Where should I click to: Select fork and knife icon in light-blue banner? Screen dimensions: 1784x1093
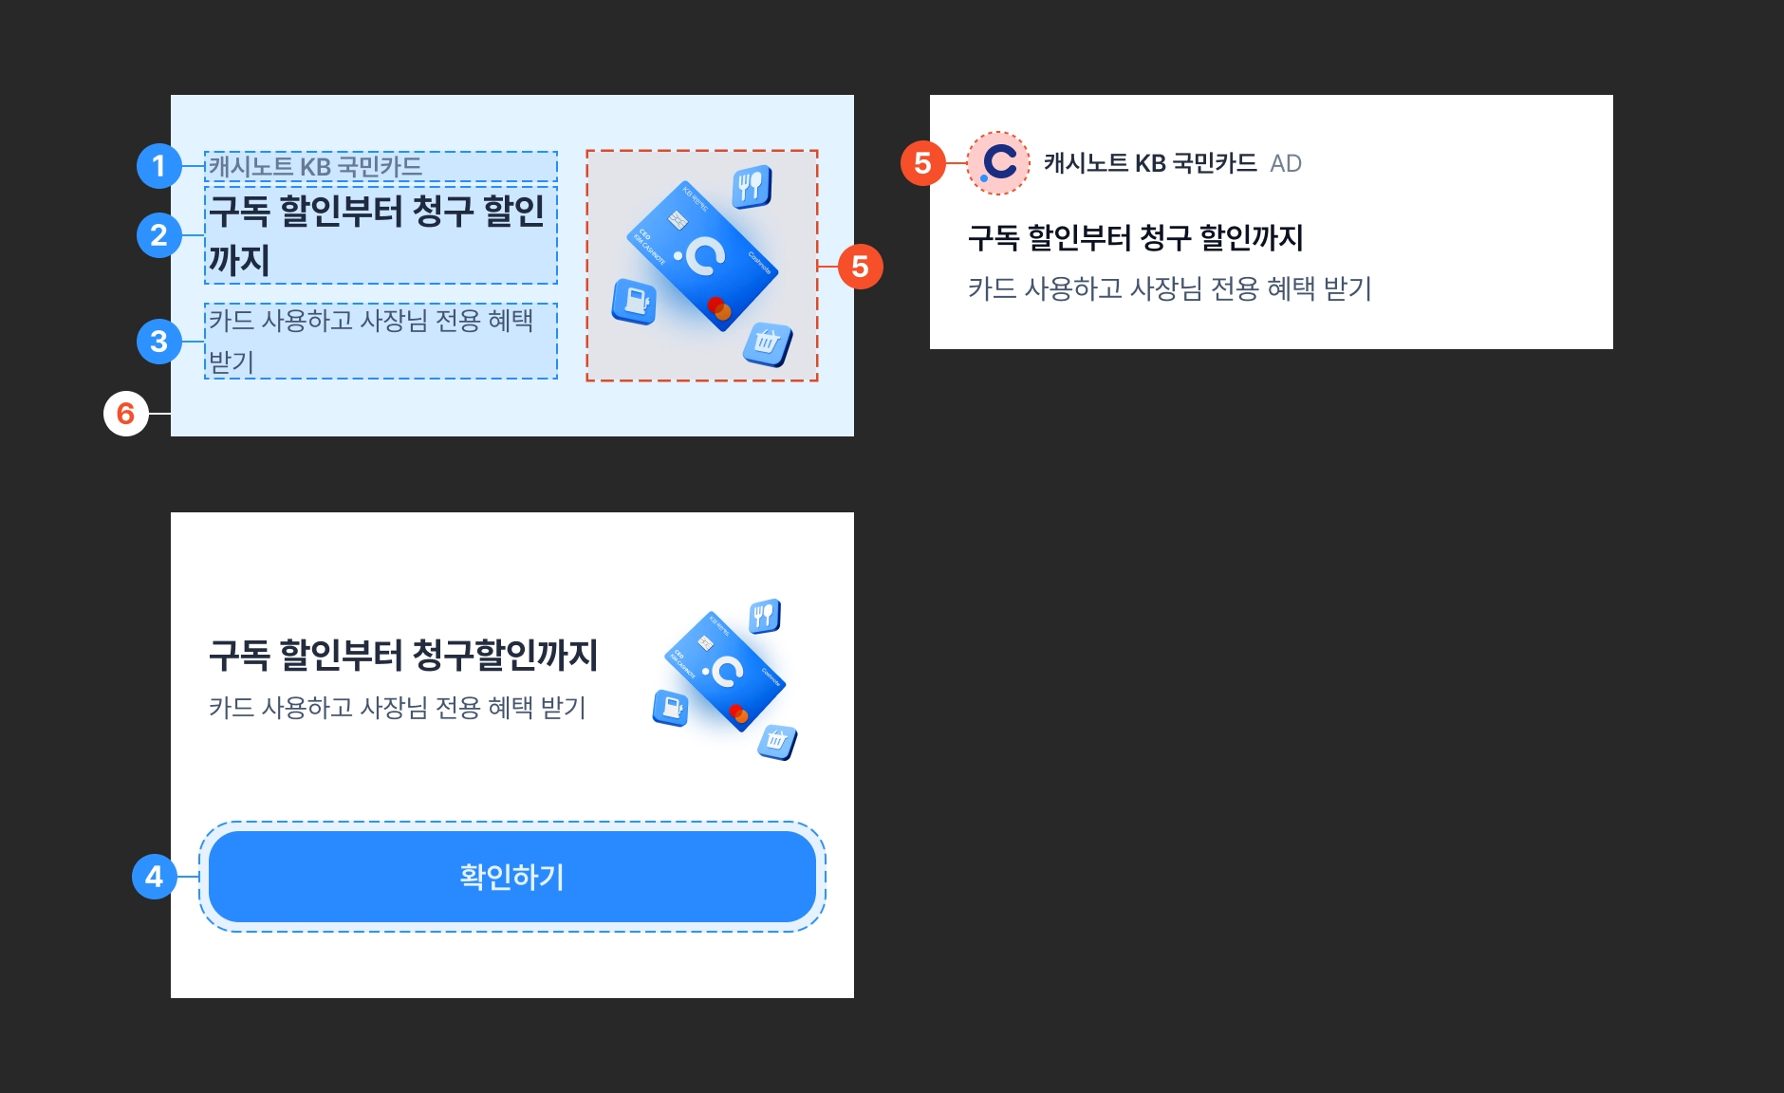(x=753, y=186)
